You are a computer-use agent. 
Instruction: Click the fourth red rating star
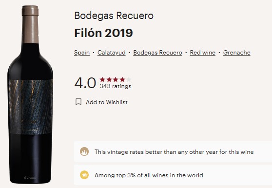tap(122, 79)
